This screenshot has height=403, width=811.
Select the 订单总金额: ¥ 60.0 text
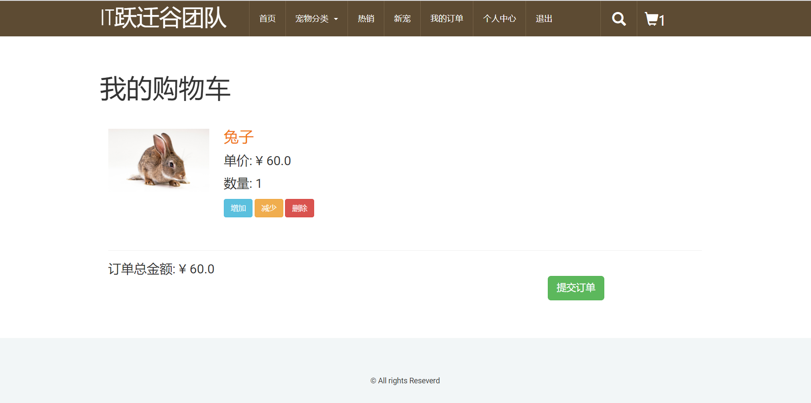coord(161,269)
